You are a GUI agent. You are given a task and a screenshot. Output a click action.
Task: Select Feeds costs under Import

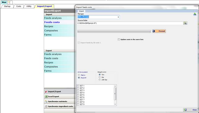click(60, 22)
